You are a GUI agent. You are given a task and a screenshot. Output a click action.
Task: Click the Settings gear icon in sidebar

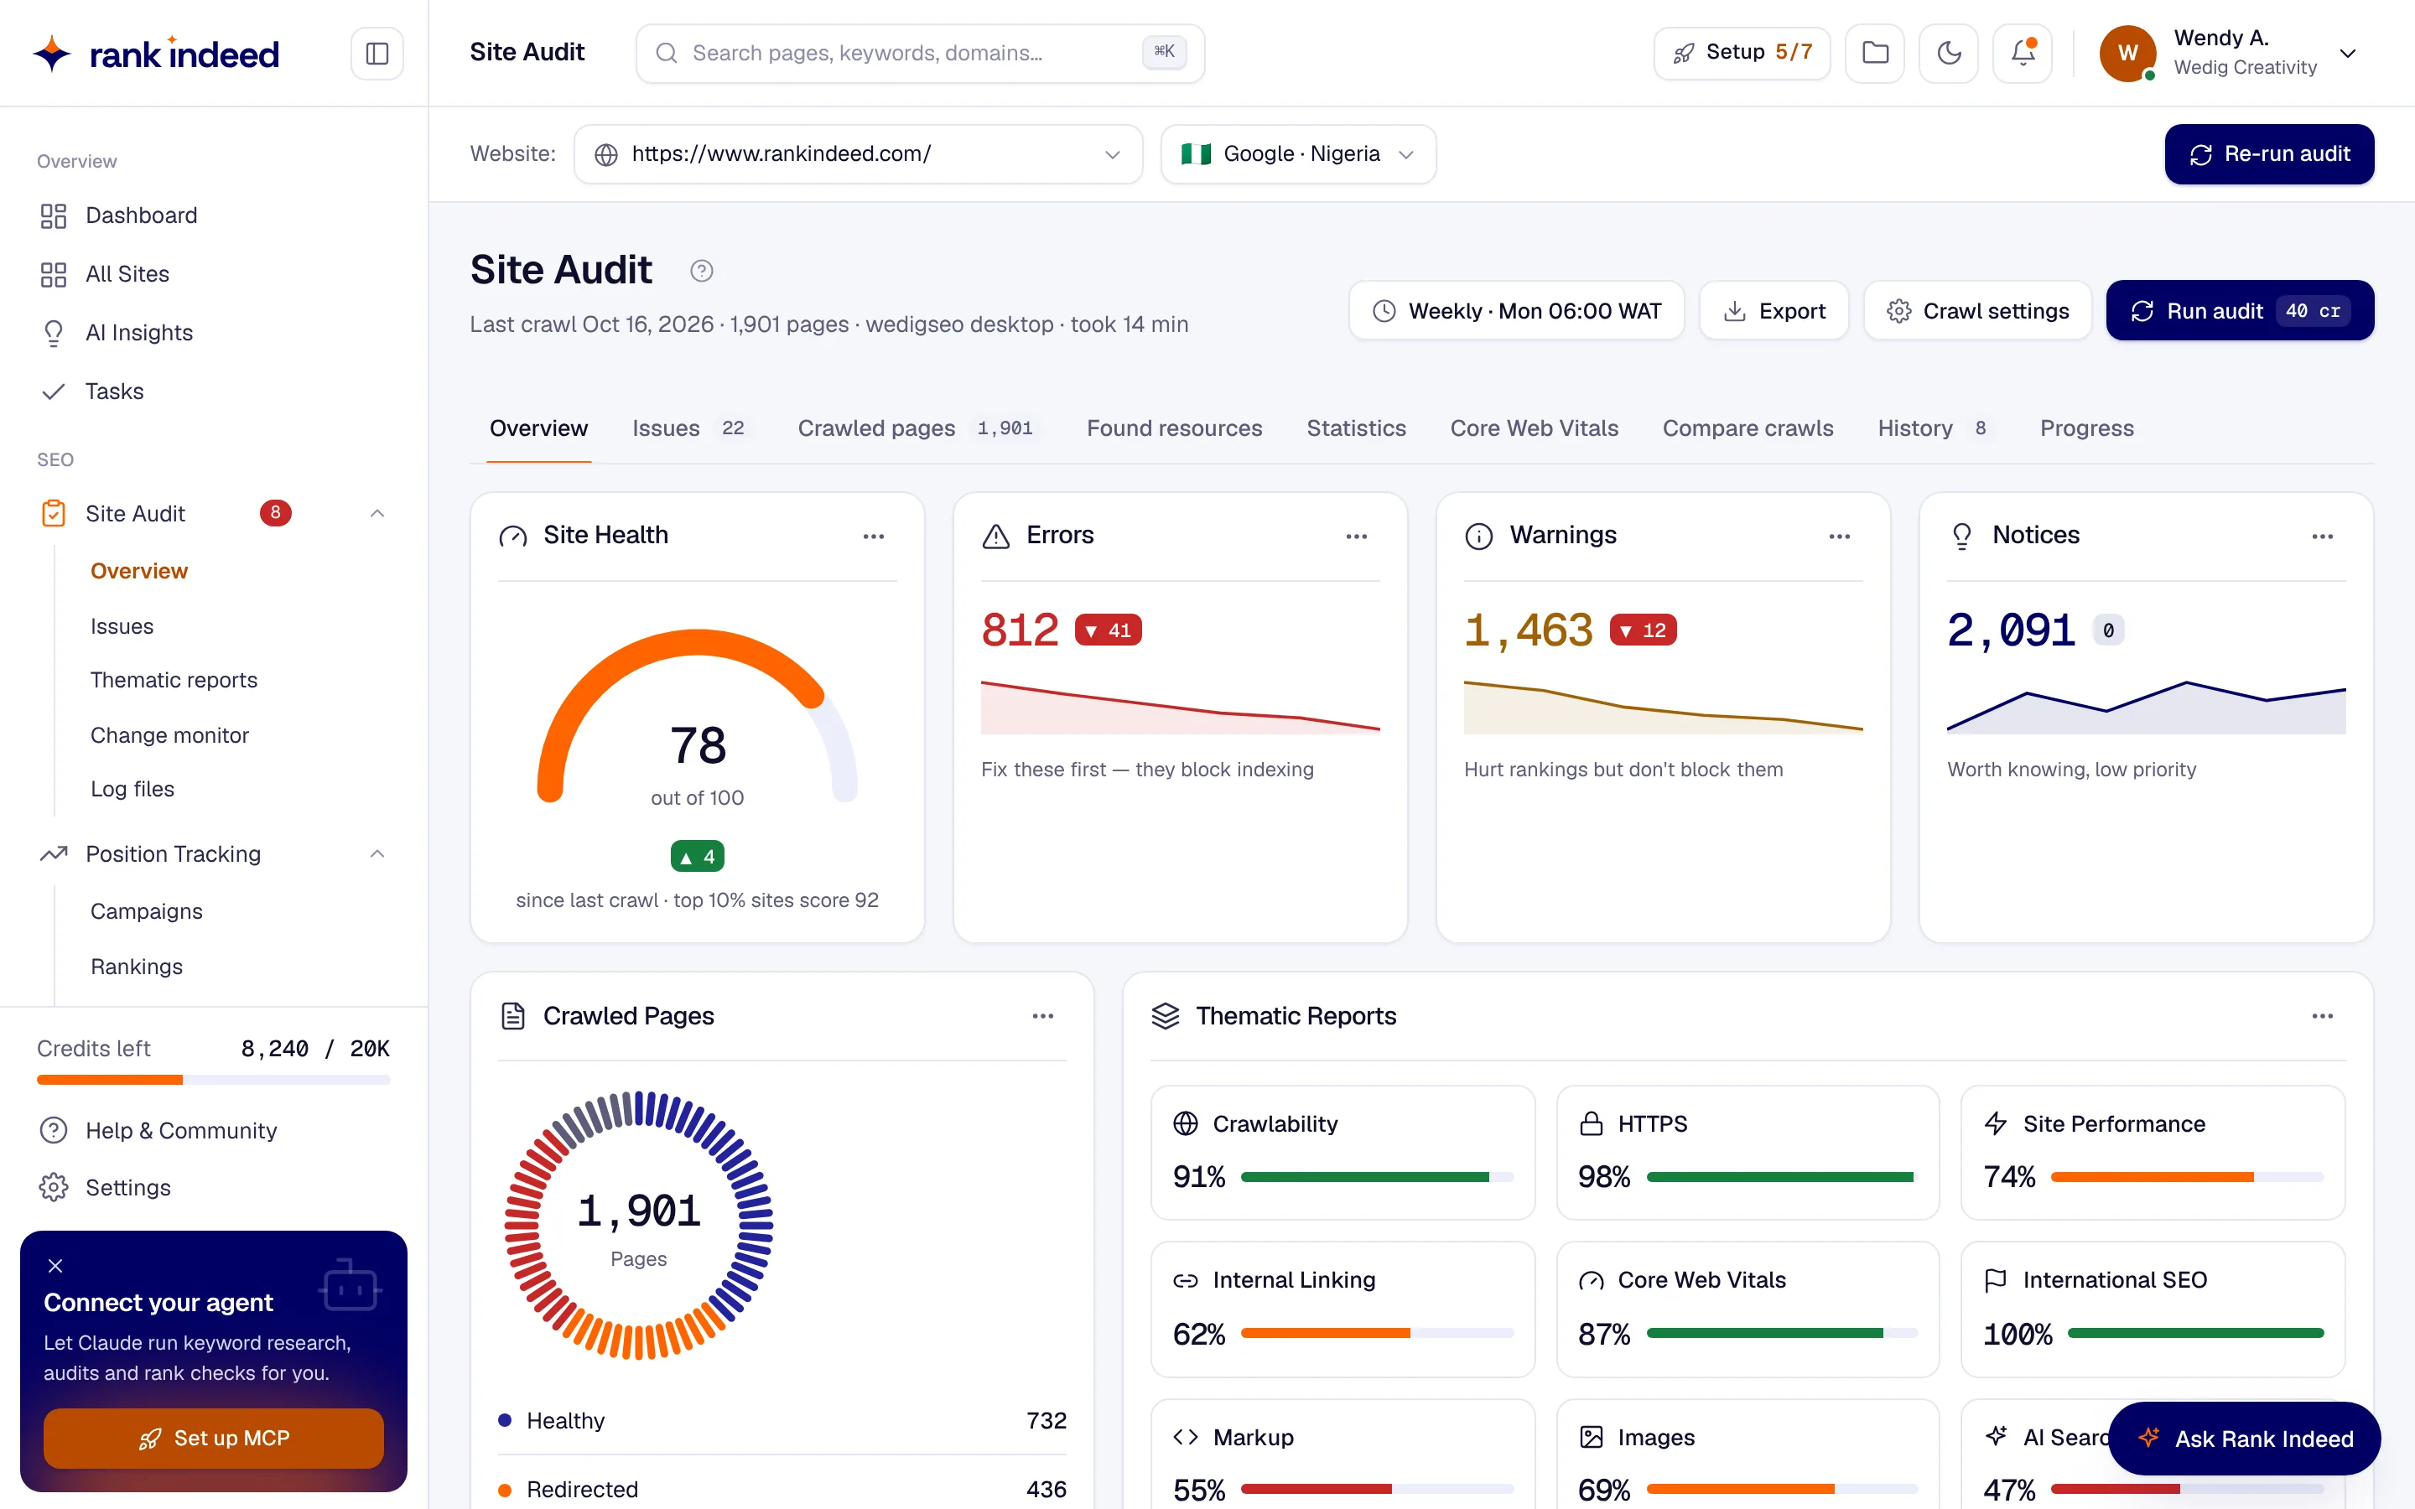[x=53, y=1186]
